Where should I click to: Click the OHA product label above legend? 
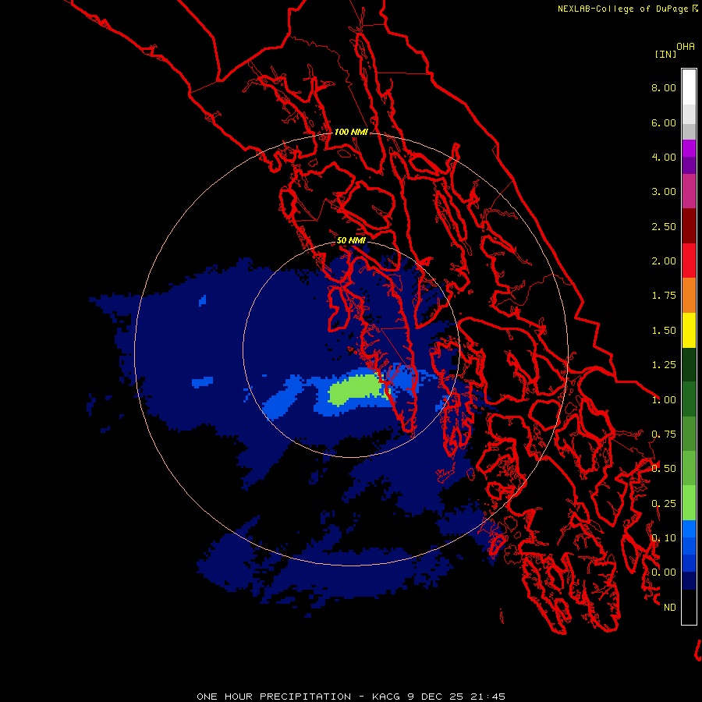tap(686, 47)
